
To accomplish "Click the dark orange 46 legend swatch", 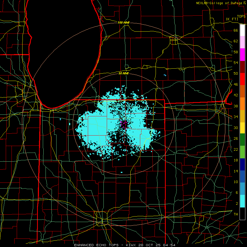I will point(242,91).
